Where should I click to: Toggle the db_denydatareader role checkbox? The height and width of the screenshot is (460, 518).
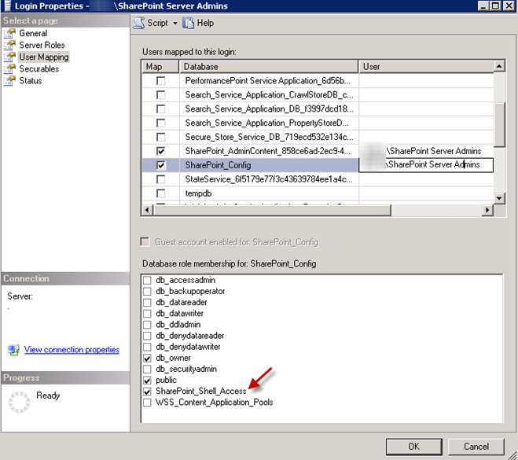[x=147, y=336]
